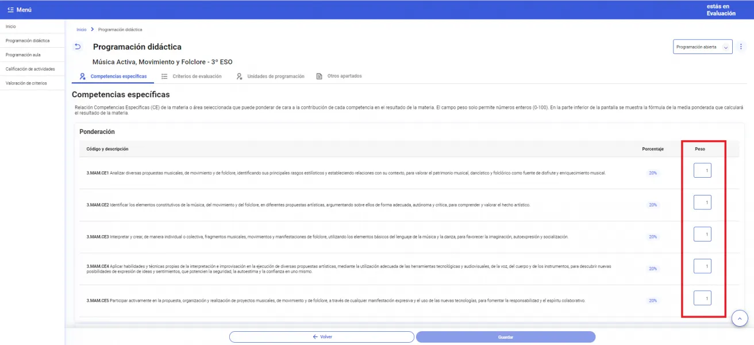
Task: Click the Peso field for 3.MAM.CE5
Action: coord(702,298)
